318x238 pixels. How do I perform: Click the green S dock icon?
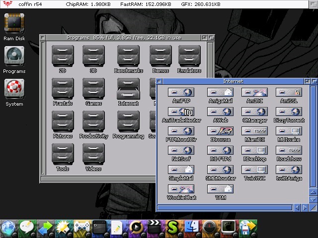pos(174,229)
